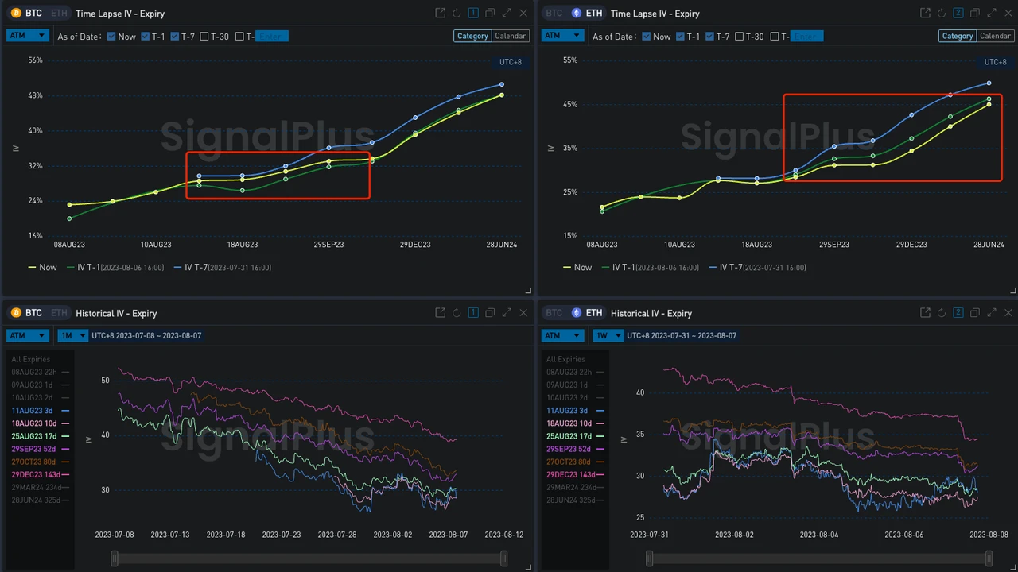1018x572 pixels.
Task: Refresh the BTC Historical IV panel
Action: [457, 313]
